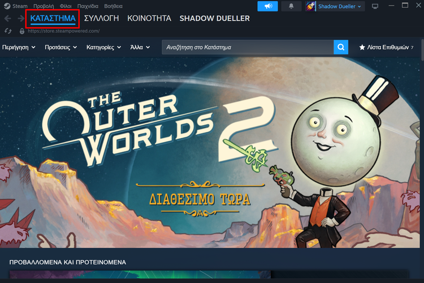The height and width of the screenshot is (283, 424).
Task: Close the Steam window
Action: [x=418, y=6]
